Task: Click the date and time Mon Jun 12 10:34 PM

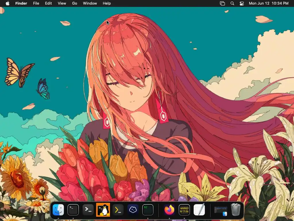Action: pyautogui.click(x=268, y=3)
